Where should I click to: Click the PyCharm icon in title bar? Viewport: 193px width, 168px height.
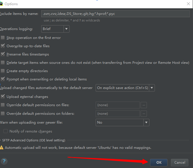click(1, 4)
